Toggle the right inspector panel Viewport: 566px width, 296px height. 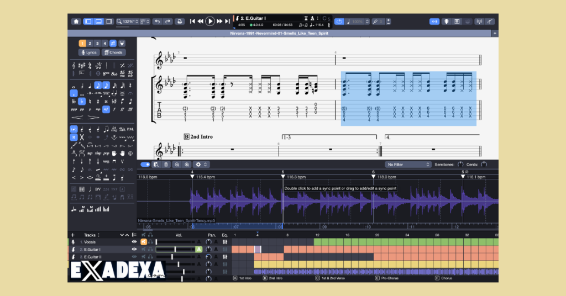pos(109,22)
